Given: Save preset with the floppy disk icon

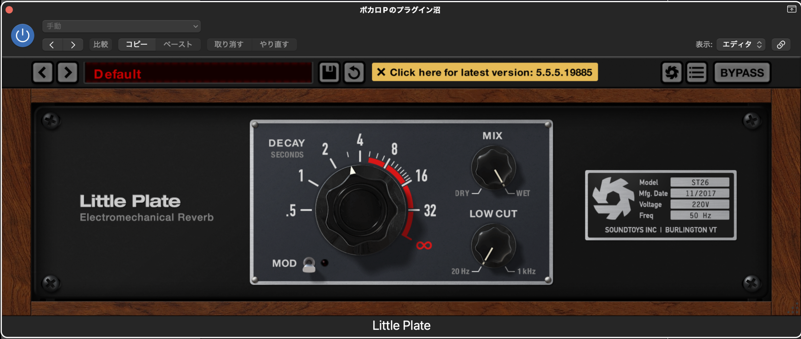Looking at the screenshot, I should (x=329, y=73).
